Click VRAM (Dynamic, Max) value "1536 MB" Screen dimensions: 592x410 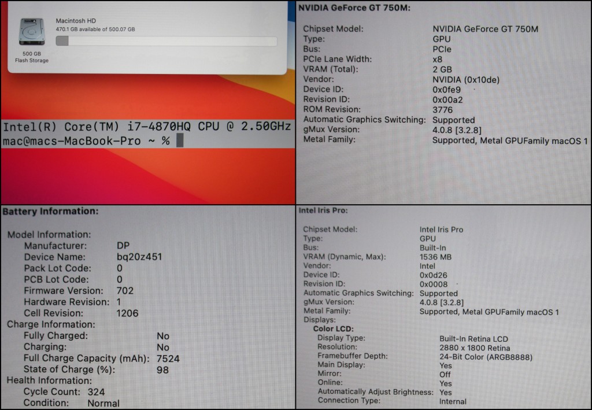click(436, 257)
